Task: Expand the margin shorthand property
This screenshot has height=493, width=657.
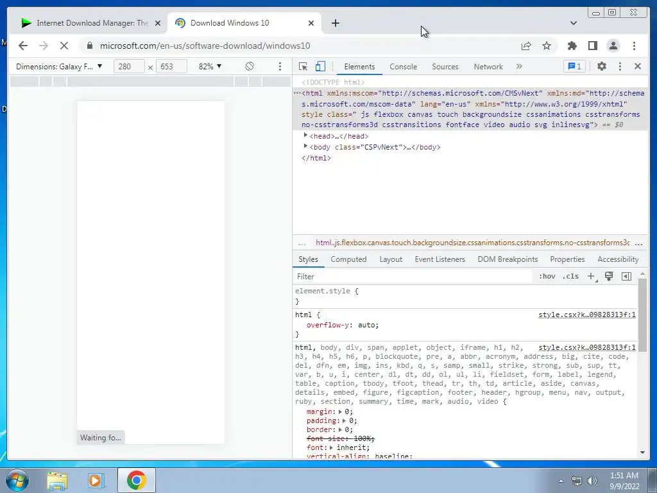Action: (x=340, y=411)
